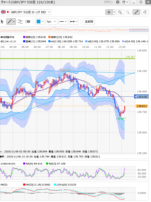Open the solid line style dropdown

tap(63, 22)
